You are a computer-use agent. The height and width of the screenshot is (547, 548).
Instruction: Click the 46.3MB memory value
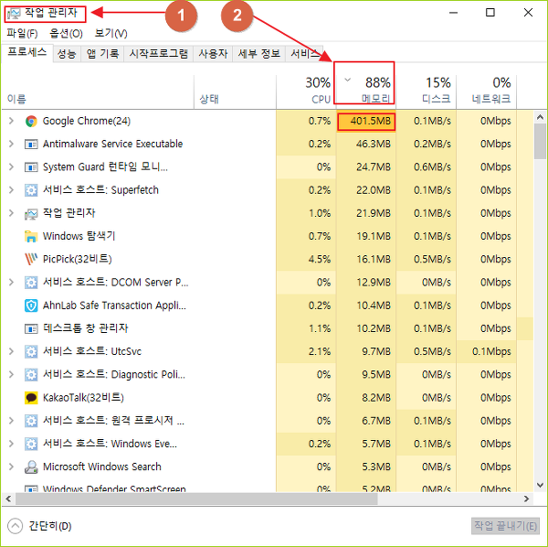tap(373, 144)
